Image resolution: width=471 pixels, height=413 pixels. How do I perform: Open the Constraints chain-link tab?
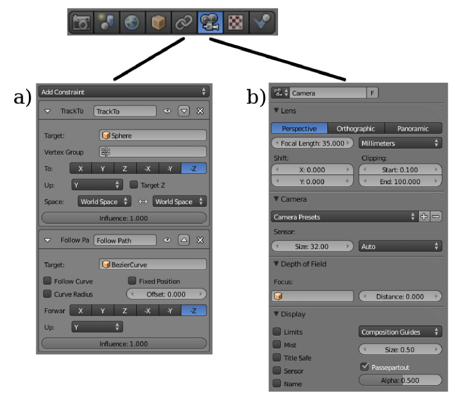184,22
